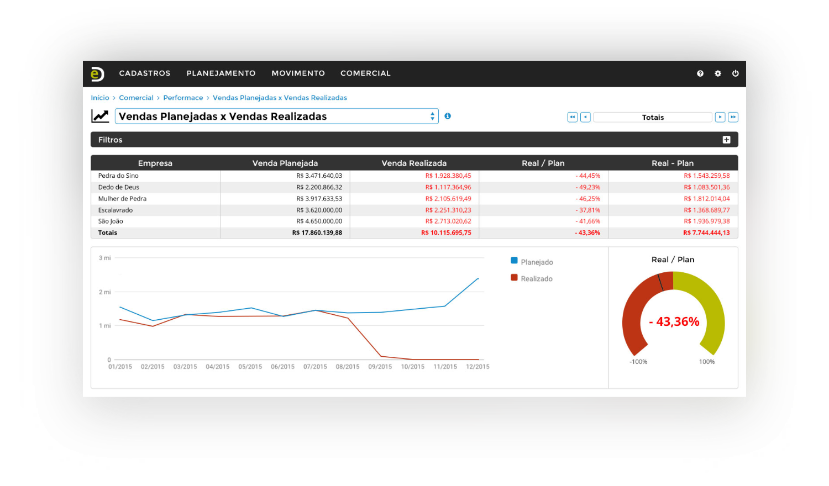Viewport: 829px width, 486px height.
Task: Click total R$ 7.744.444,13
Action: [706, 233]
